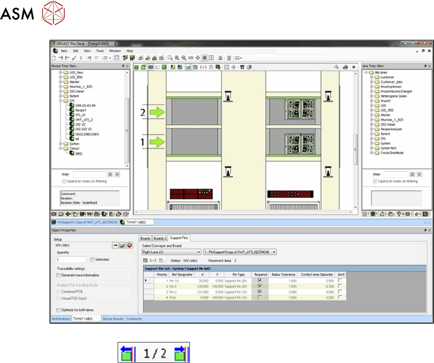Open the Comments tab at the bottom

coord(134,319)
